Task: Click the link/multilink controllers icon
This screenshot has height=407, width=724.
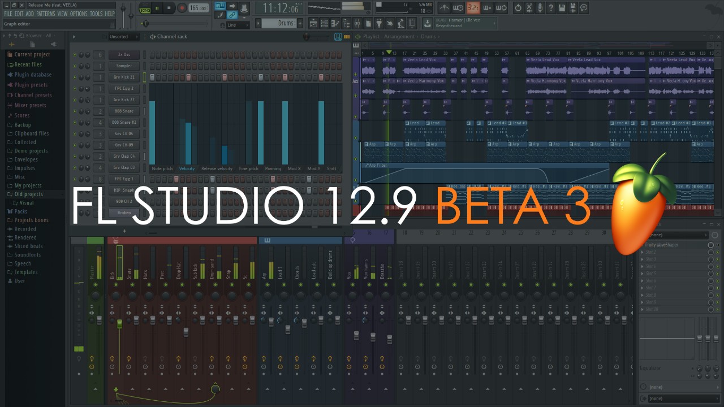Action: tap(232, 15)
